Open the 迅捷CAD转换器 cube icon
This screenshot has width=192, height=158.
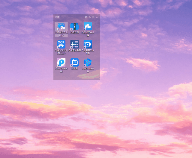(x=88, y=62)
